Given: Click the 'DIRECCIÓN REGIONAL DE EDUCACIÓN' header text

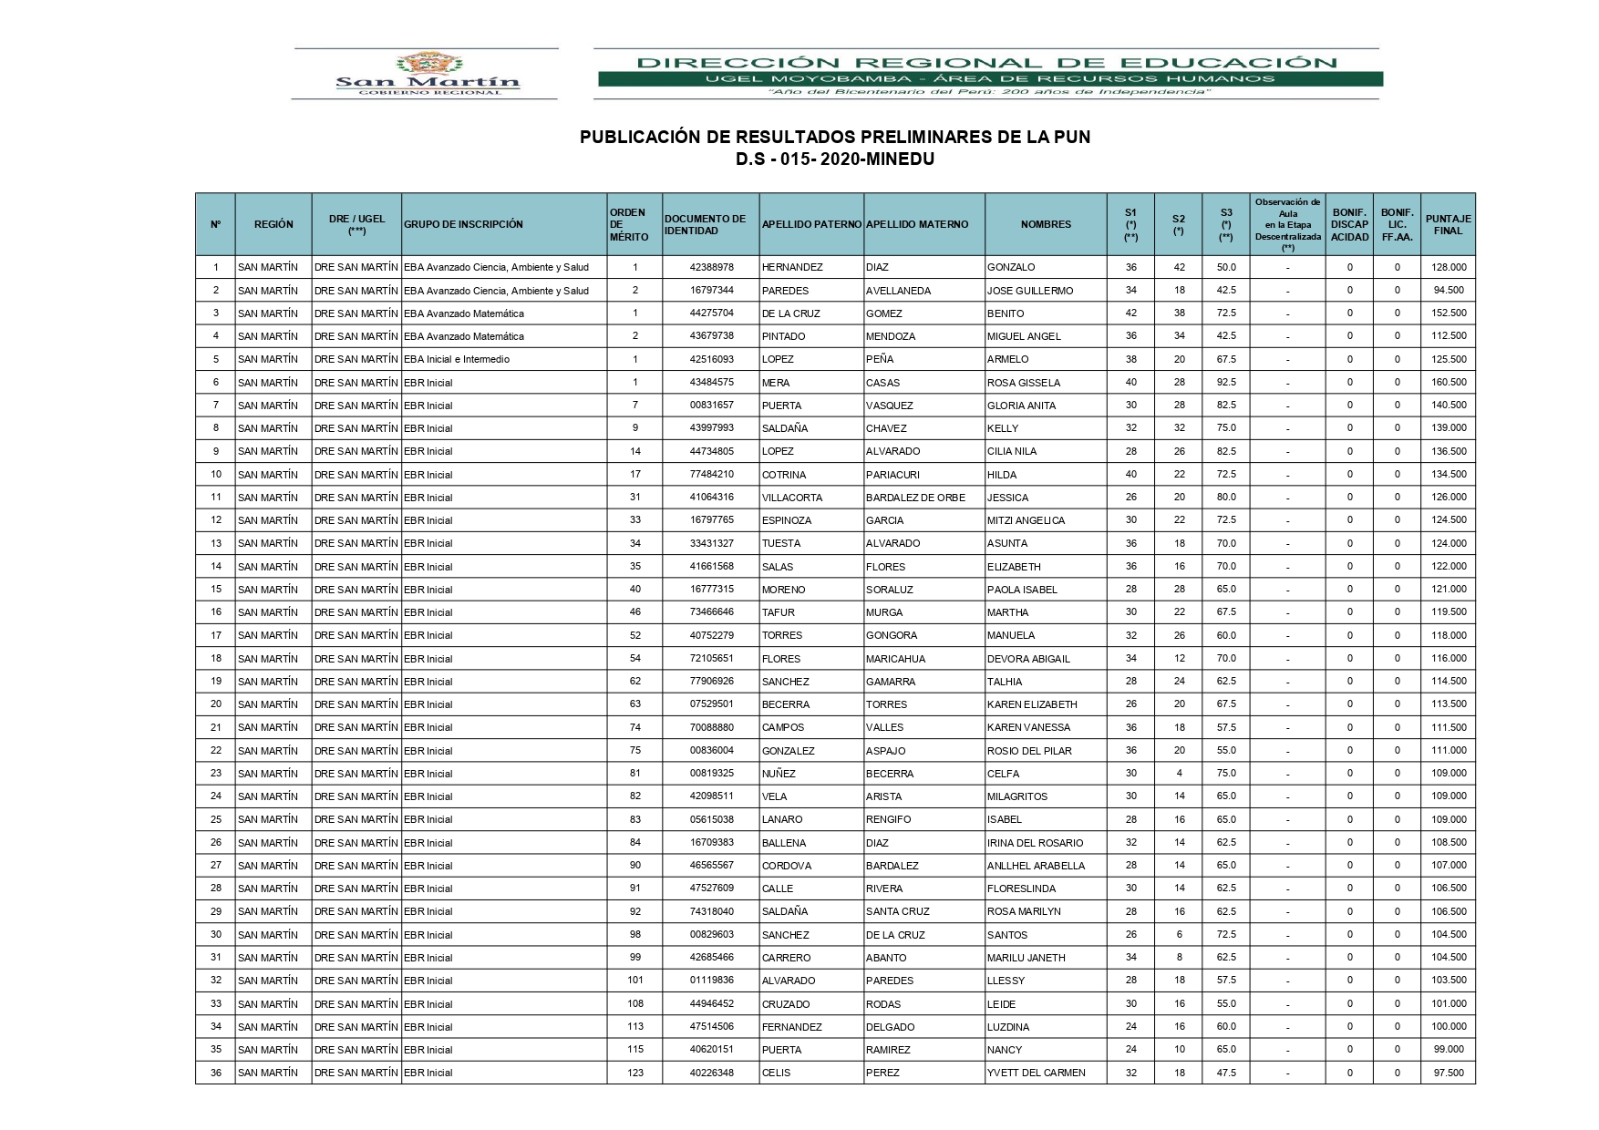Looking at the screenshot, I should (986, 62).
